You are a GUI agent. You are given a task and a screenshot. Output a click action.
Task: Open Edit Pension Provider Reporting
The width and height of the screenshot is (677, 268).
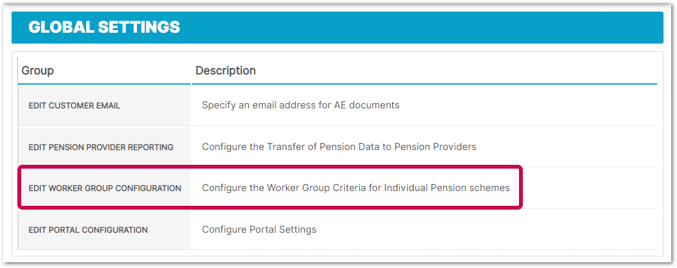pyautogui.click(x=101, y=147)
